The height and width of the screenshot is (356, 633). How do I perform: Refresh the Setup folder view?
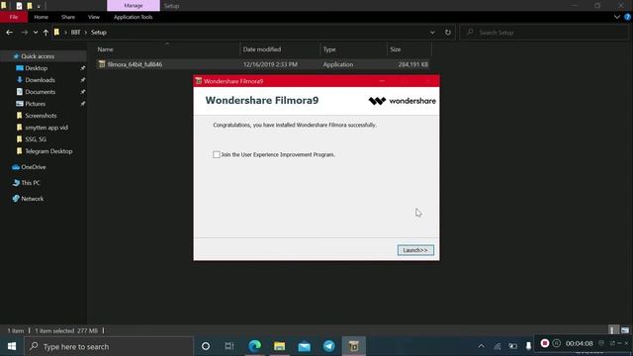pos(448,33)
